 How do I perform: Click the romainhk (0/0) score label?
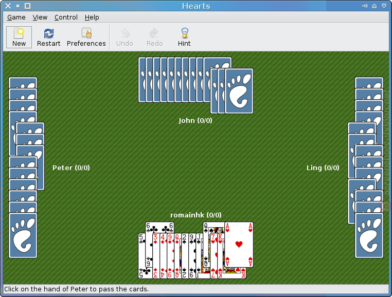196,215
